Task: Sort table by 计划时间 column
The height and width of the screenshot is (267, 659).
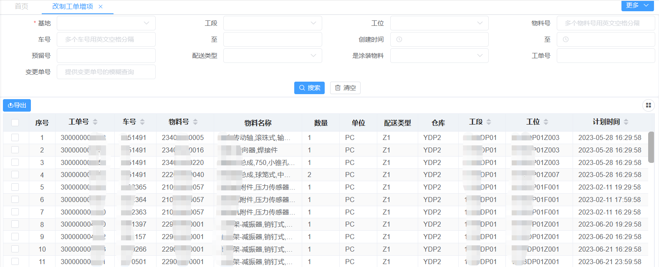Action: pyautogui.click(x=626, y=122)
